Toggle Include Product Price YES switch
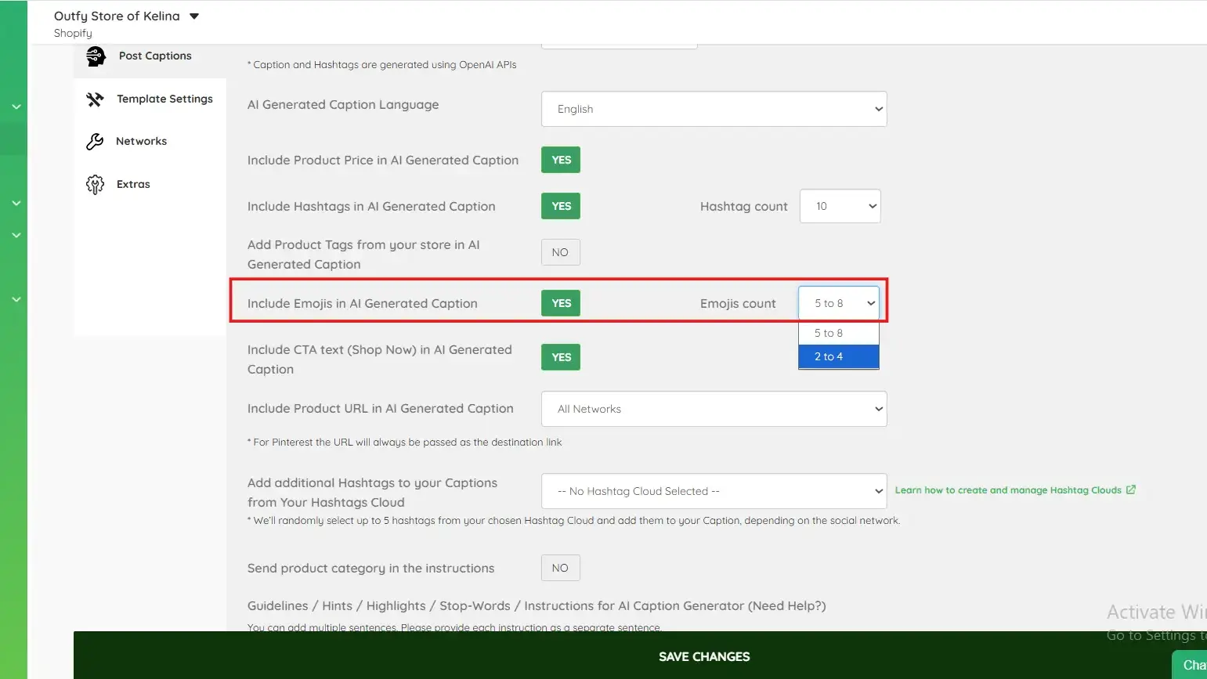This screenshot has height=679, width=1207. [561, 160]
